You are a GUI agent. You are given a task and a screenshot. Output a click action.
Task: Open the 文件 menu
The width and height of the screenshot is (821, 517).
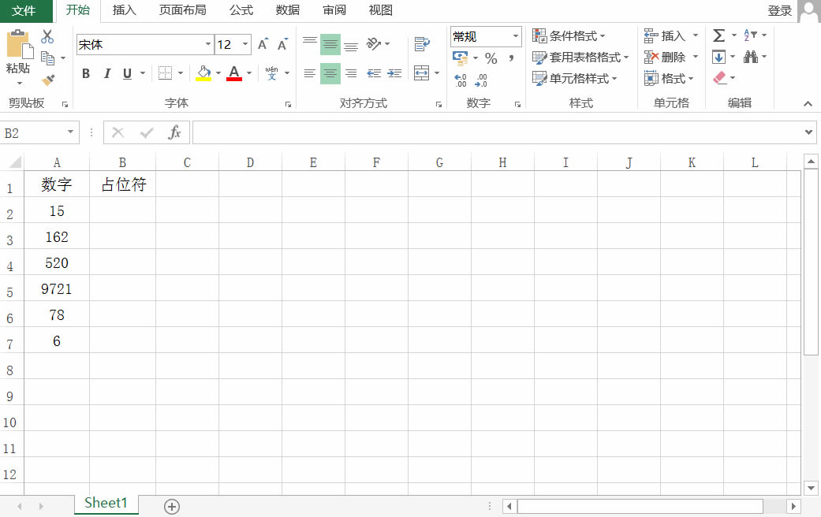24,10
